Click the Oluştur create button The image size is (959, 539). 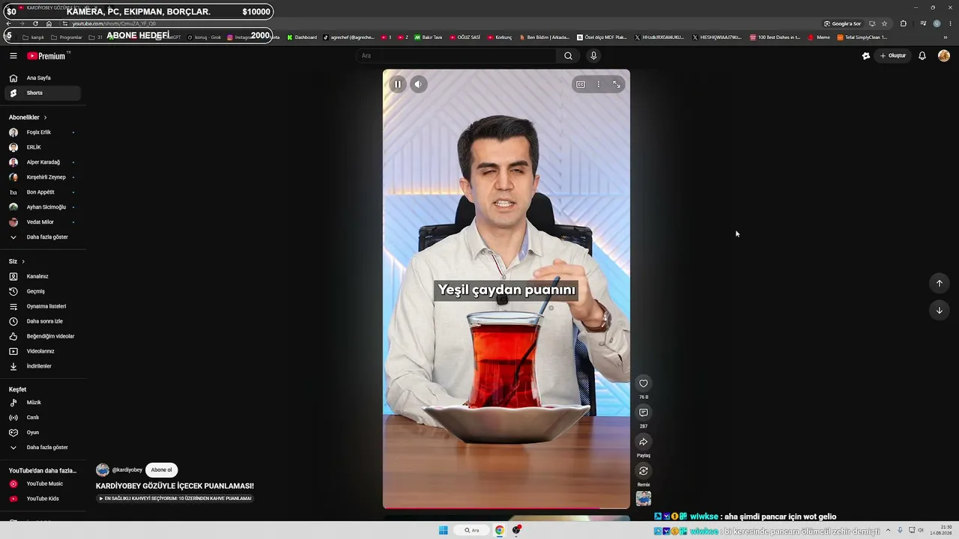(893, 55)
